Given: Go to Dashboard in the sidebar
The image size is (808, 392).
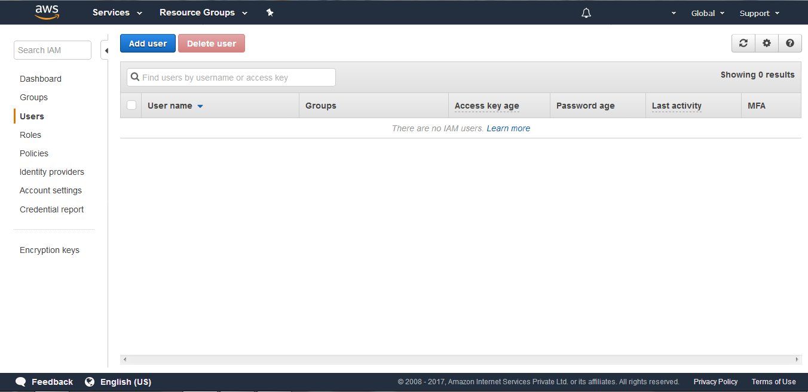Looking at the screenshot, I should coord(41,79).
